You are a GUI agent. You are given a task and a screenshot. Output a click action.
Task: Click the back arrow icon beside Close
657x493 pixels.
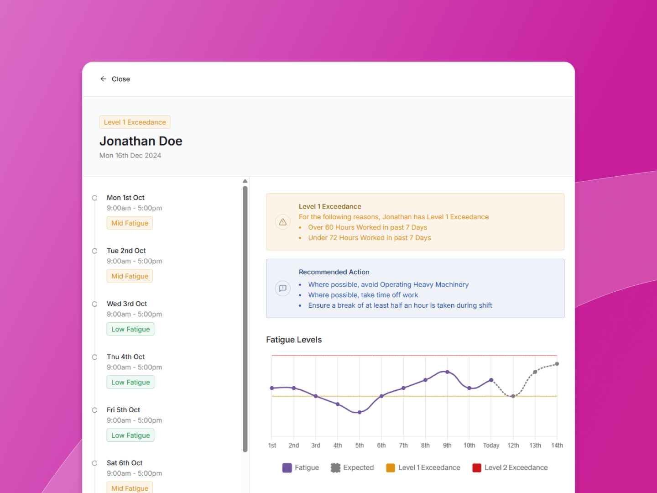pos(103,79)
